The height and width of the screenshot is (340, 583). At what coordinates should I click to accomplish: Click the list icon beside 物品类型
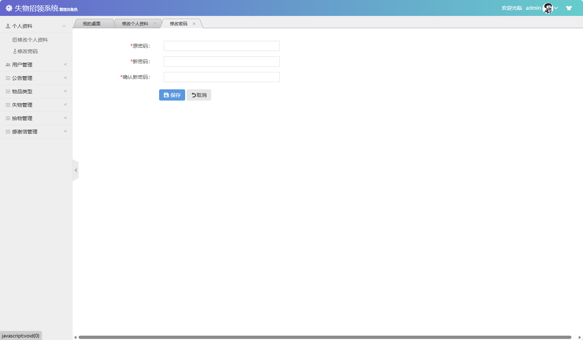pos(8,92)
